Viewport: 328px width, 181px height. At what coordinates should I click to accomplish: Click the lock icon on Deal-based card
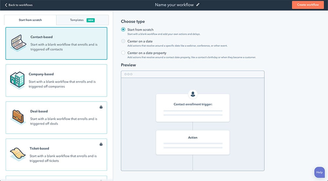click(101, 107)
